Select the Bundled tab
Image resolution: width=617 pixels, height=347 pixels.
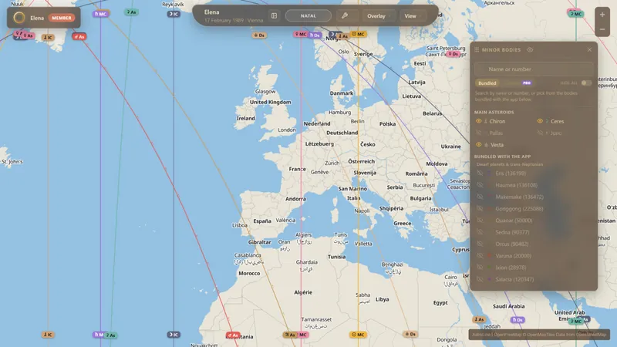(487, 83)
